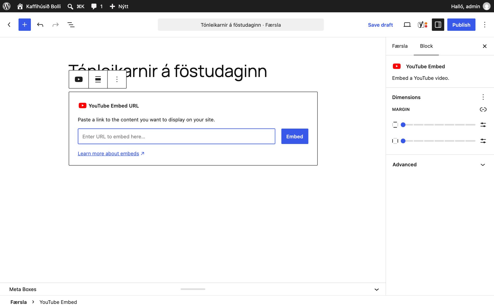Click the post title command bar
Screen dimensions: 494x308
pyautogui.click(x=241, y=25)
